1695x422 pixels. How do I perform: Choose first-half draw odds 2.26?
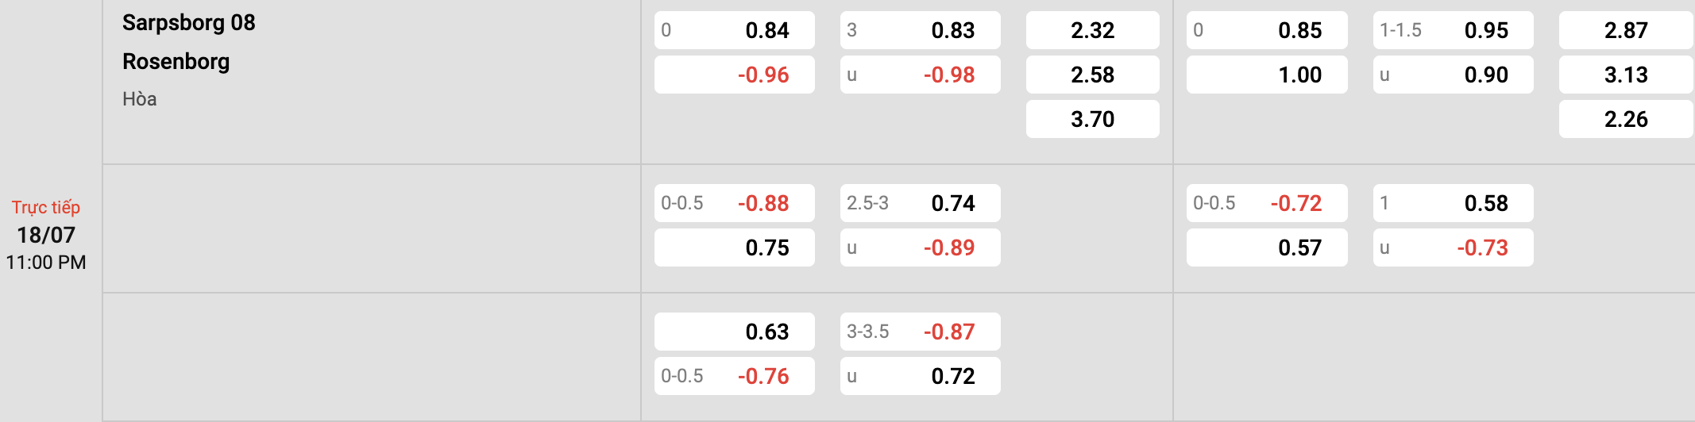(x=1626, y=119)
